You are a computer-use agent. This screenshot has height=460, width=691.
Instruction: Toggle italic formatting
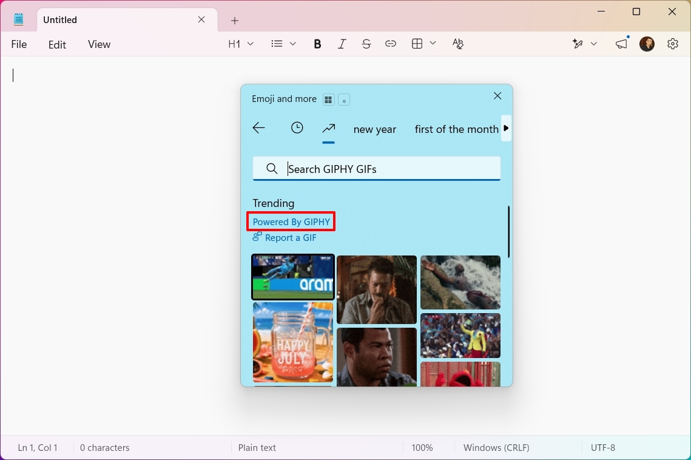(x=342, y=44)
